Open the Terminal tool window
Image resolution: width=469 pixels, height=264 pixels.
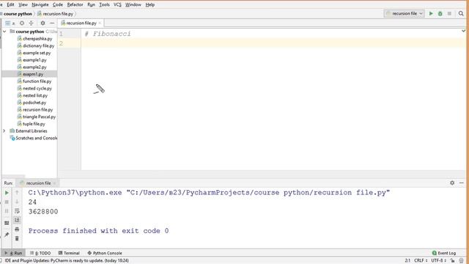coord(69,253)
